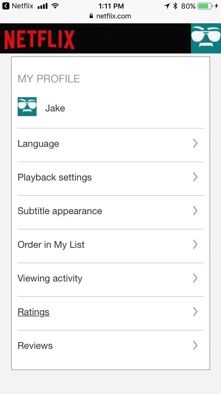Tap Jake's profile avatar thumbnail
This screenshot has width=221, height=394.
(27, 107)
